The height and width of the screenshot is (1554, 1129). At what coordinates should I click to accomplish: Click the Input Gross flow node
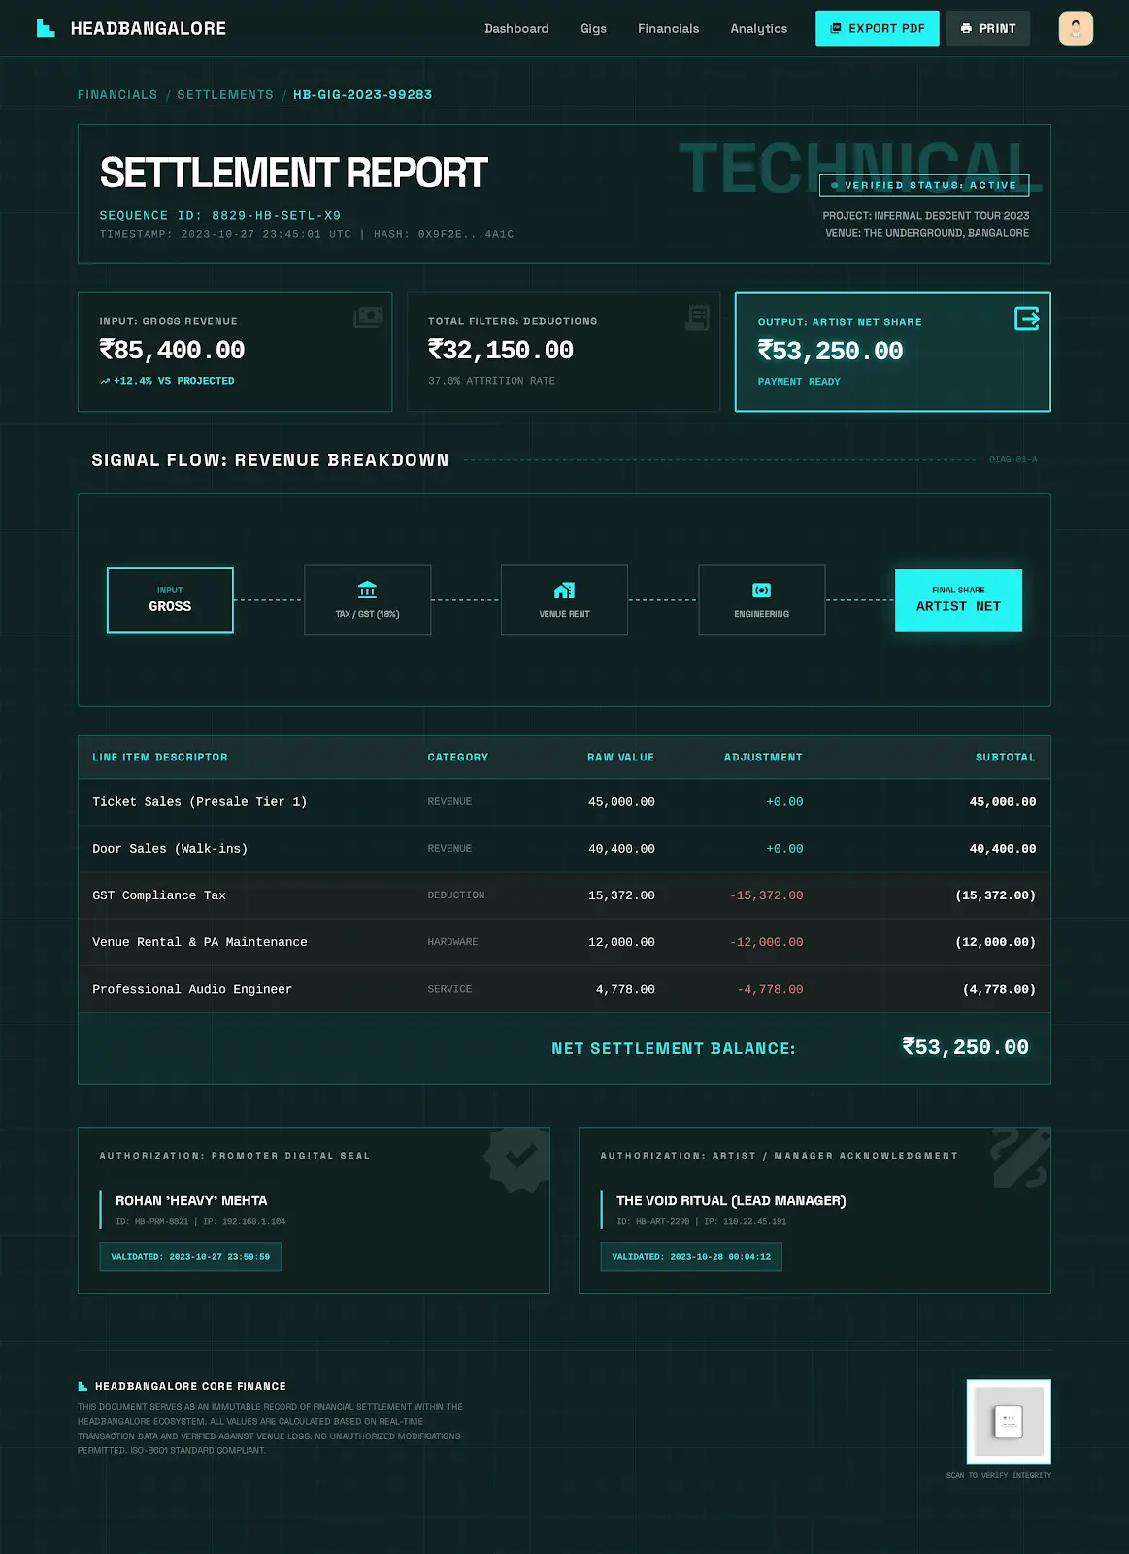coord(170,600)
